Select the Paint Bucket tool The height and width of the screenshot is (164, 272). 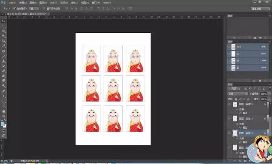(3, 76)
